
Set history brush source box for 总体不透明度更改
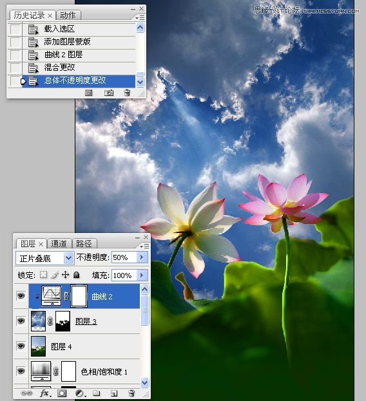(15, 81)
